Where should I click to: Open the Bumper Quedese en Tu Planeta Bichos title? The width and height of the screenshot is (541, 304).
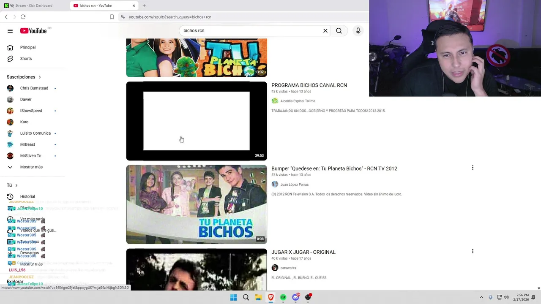(x=334, y=168)
